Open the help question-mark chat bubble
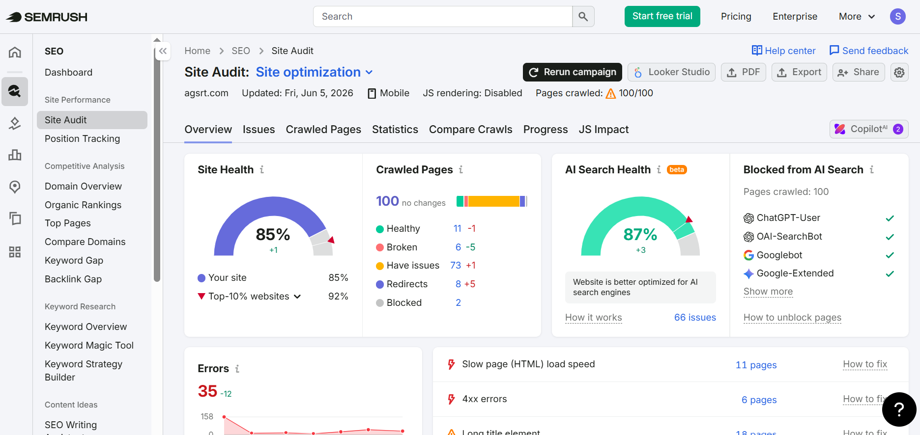 [x=899, y=409]
